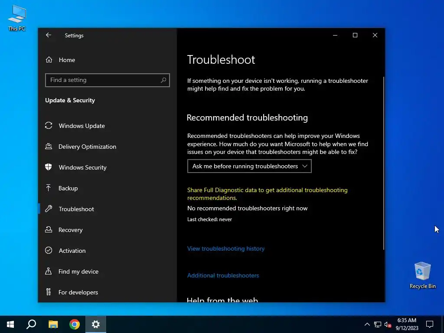
Task: Click the Windows Update sync icon
Action: point(49,125)
